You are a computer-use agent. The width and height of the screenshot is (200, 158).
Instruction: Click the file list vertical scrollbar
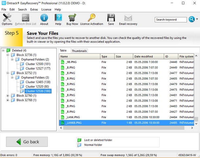point(196,92)
